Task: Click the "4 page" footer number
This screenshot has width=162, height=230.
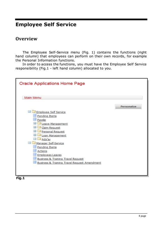Action: coord(142,216)
